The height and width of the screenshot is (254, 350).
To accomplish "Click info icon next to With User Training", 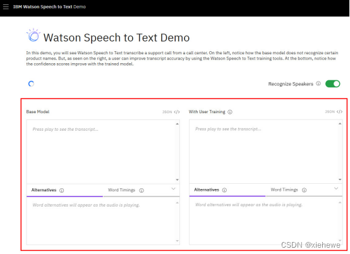I will (230, 112).
